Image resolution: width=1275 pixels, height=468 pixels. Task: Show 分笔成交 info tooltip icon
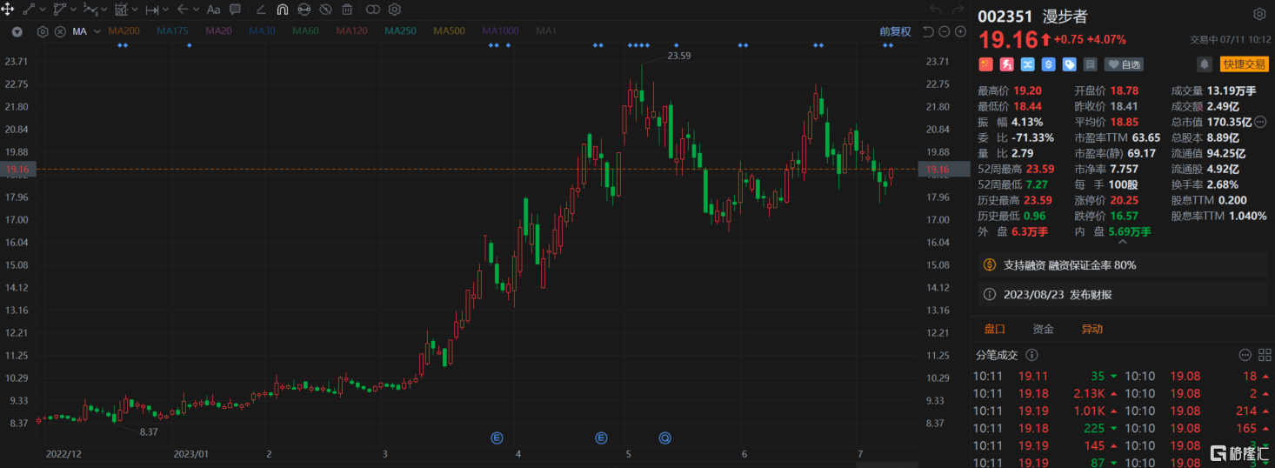1031,355
